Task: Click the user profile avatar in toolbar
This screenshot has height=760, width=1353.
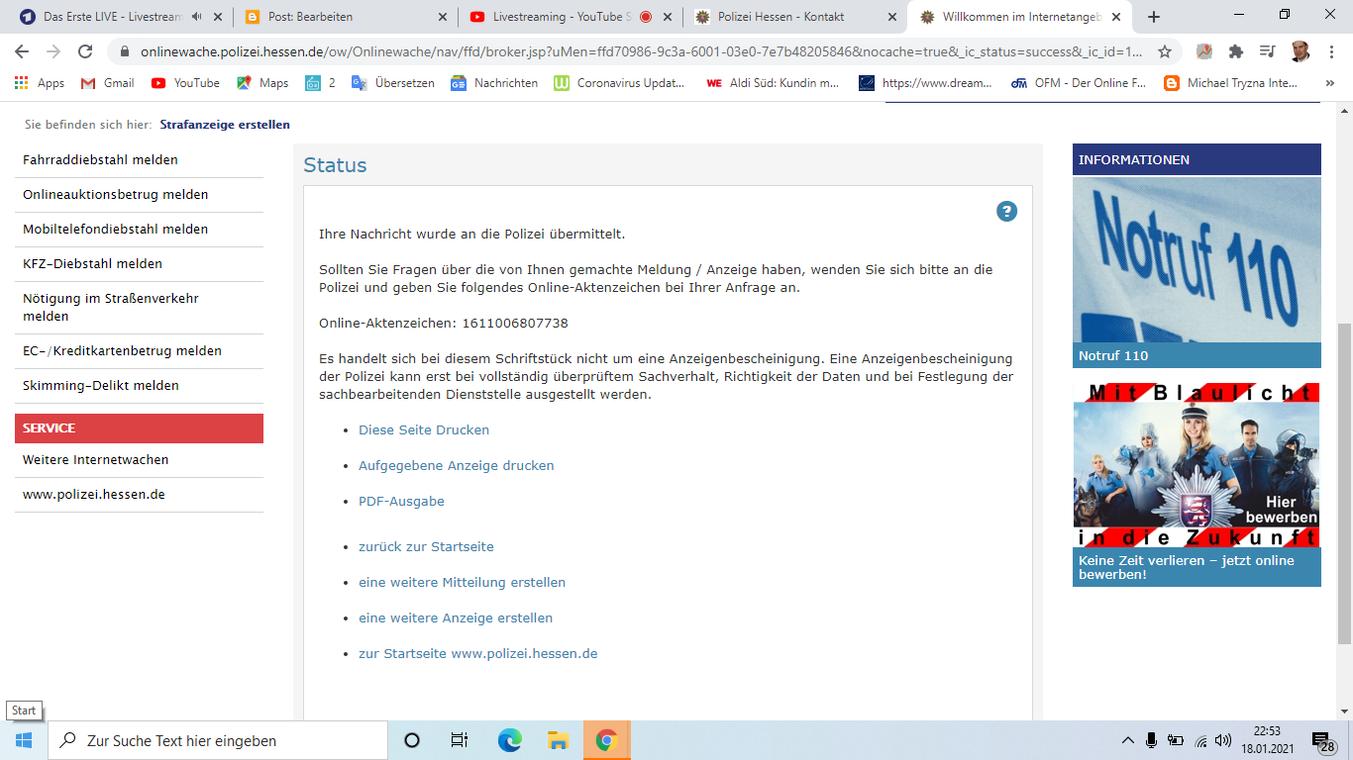Action: (1301, 51)
